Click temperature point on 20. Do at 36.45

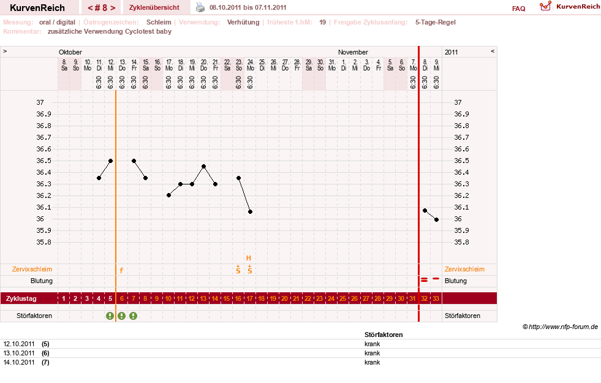pyautogui.click(x=203, y=167)
